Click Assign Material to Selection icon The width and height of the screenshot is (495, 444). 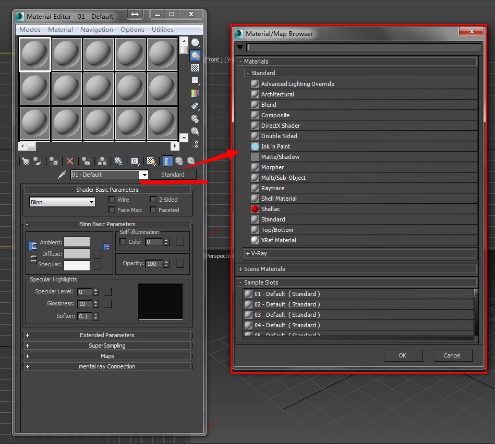(x=54, y=161)
